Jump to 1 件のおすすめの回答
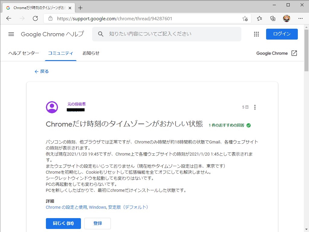Screen dimensions: 309x232 pyautogui.click(x=227, y=125)
